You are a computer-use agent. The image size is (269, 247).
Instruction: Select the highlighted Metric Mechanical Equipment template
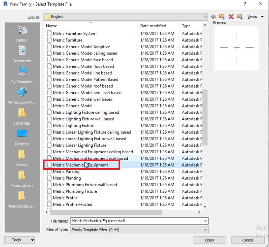[x=80, y=165]
